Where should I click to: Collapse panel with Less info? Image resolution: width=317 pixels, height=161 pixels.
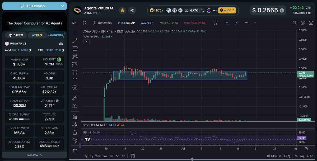point(35,155)
